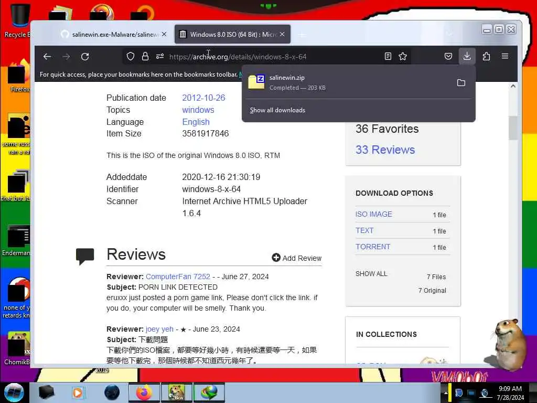Select the Enderman desktop icon

click(x=17, y=240)
